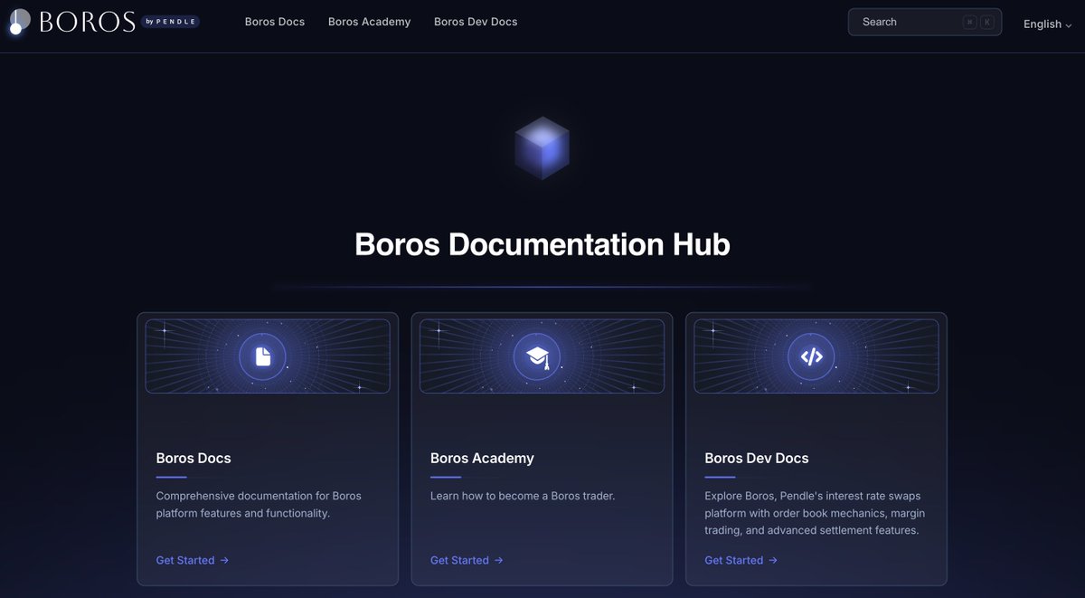Open Boros Academy in the navigation bar

(x=369, y=22)
